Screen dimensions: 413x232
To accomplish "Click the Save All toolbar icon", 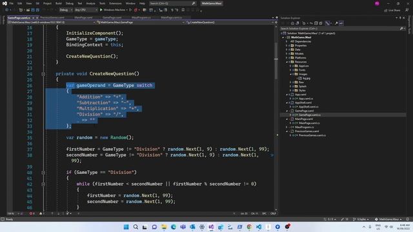I will [x=37, y=10].
